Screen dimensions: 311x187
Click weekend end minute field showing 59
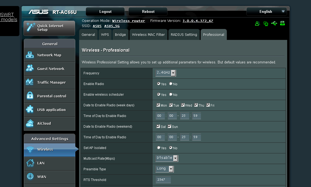point(197,137)
